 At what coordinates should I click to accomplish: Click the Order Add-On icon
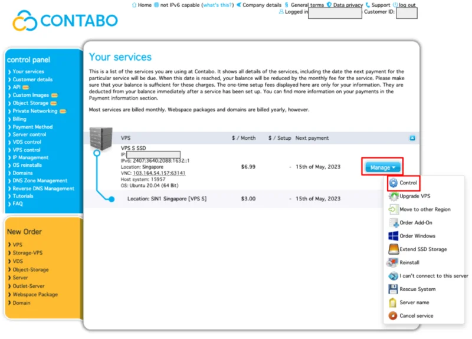click(x=394, y=223)
